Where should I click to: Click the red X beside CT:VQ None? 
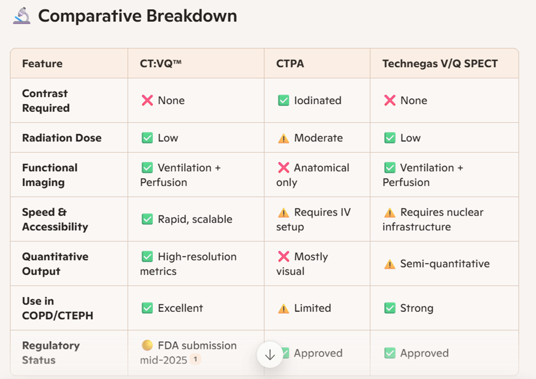point(147,100)
